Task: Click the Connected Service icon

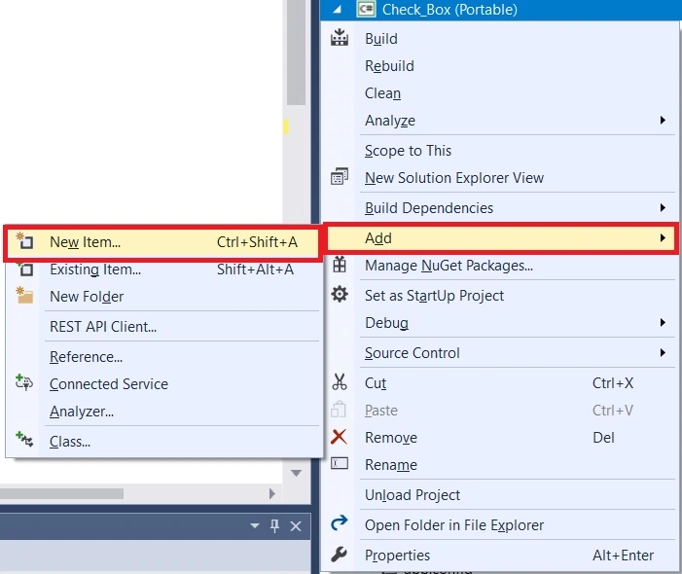Action: [24, 382]
